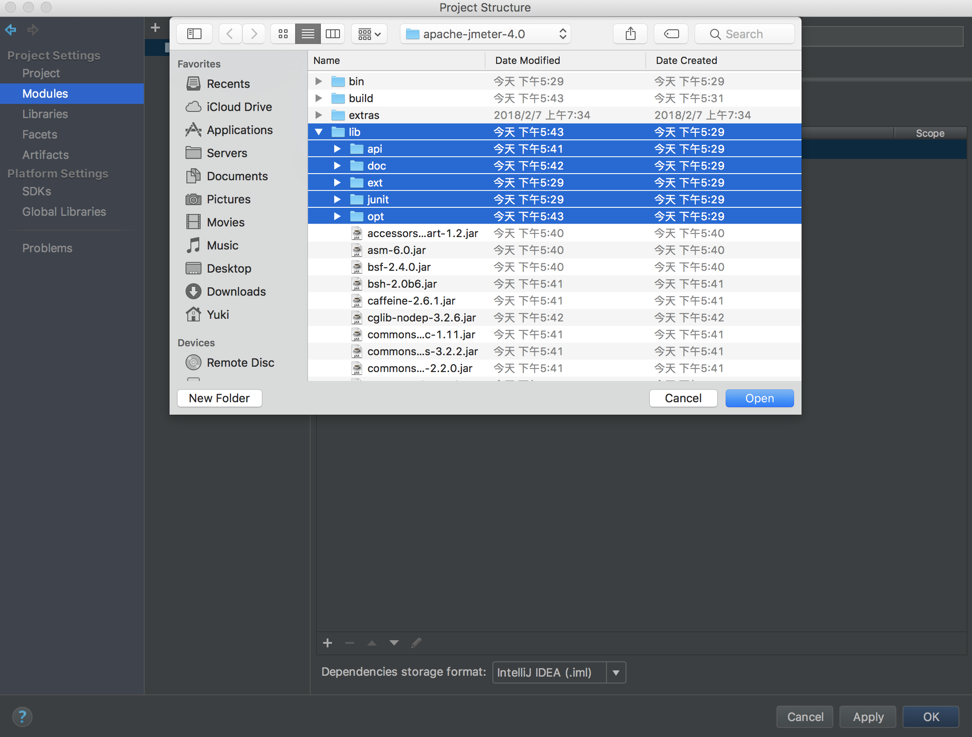Open the item arrangement dropdown
972x737 pixels.
pos(369,34)
